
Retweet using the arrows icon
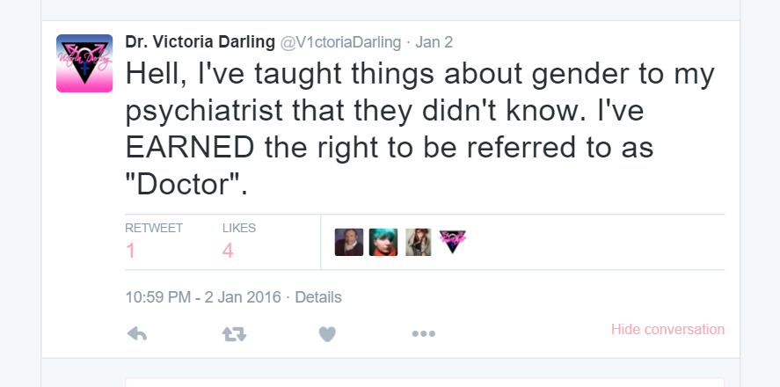click(x=234, y=333)
